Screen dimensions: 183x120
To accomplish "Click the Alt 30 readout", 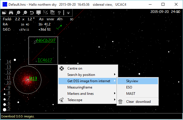I will [x=65, y=19].
